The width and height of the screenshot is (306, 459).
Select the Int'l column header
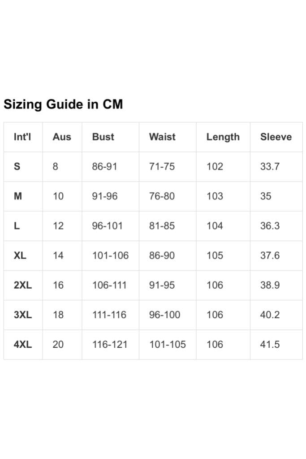[22, 137]
